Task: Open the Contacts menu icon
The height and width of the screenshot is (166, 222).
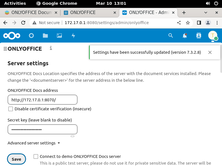Action: click(x=199, y=36)
